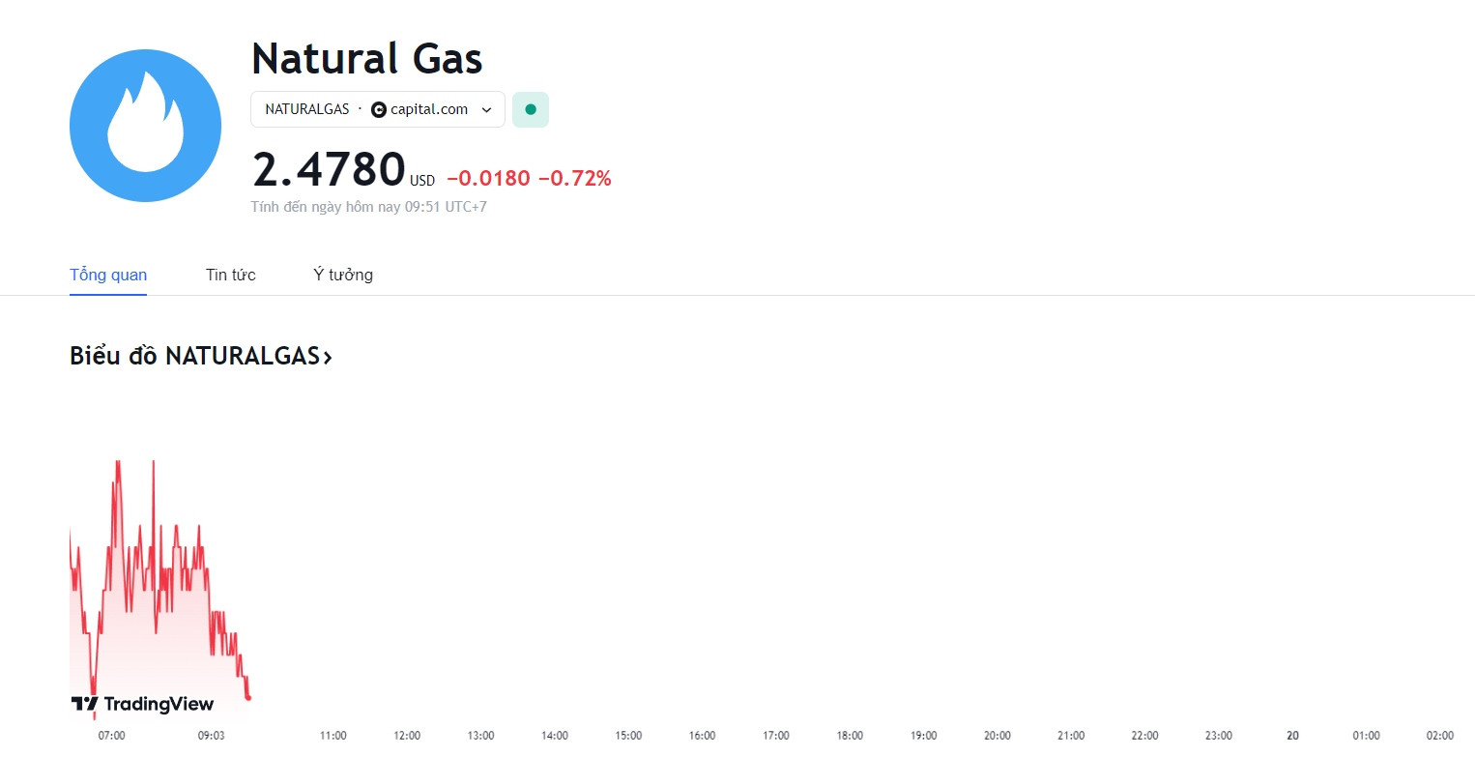Click the green market status indicator
Image resolution: width=1475 pixels, height=757 pixels.
coord(531,109)
